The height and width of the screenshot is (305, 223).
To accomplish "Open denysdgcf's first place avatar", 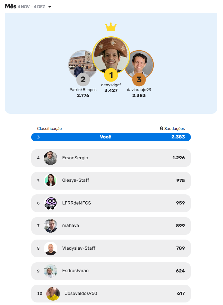I will click(x=111, y=54).
